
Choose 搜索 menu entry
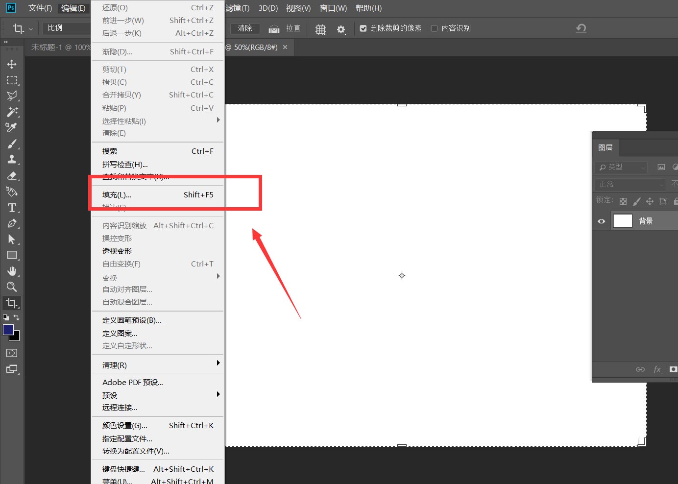[158, 151]
